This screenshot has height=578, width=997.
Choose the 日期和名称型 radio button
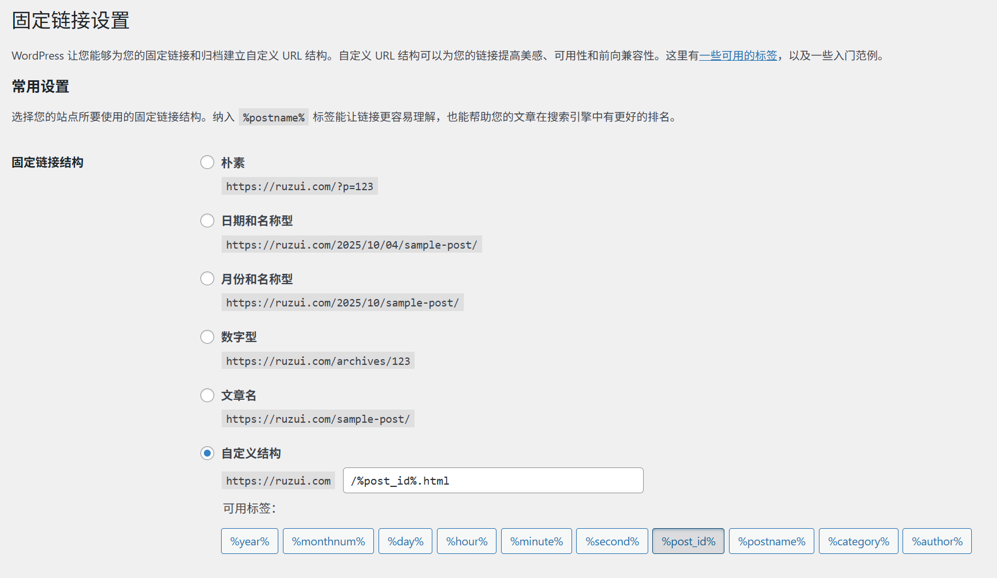point(207,221)
